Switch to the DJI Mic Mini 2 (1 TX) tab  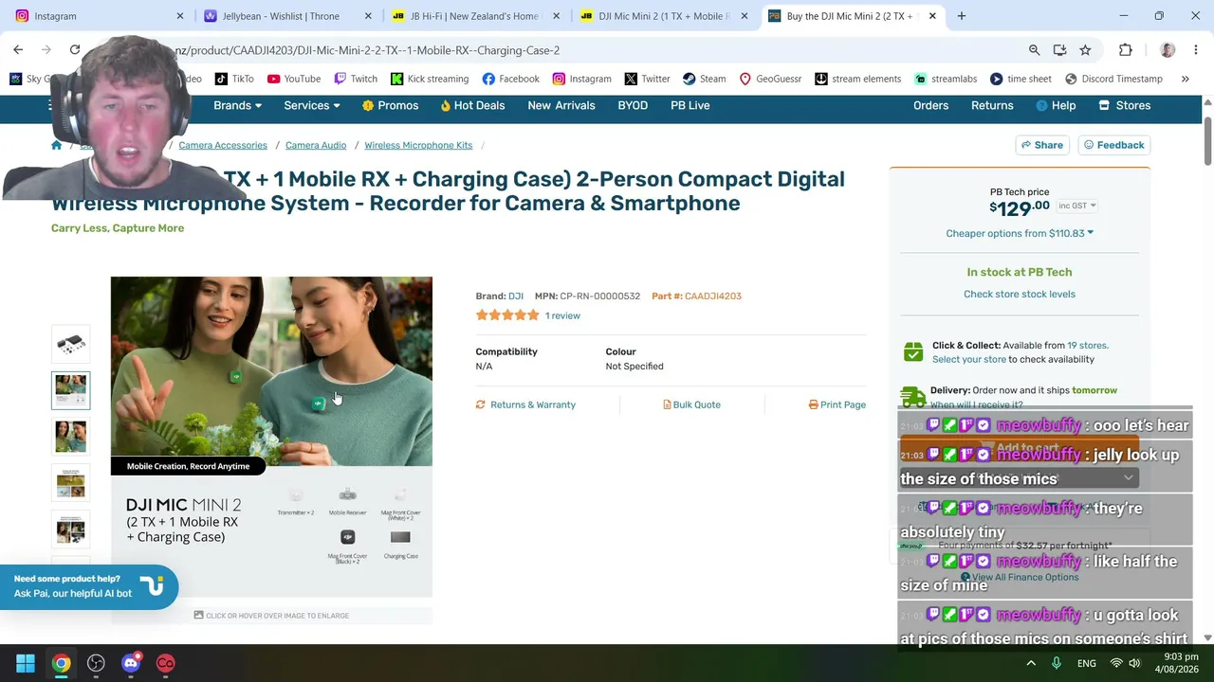click(x=664, y=16)
